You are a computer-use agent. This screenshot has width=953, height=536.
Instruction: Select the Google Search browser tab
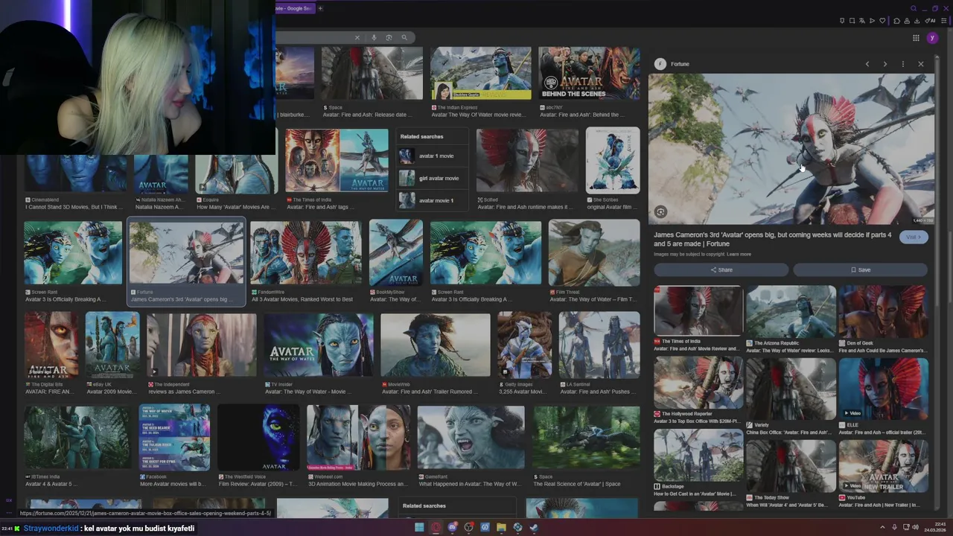point(294,8)
